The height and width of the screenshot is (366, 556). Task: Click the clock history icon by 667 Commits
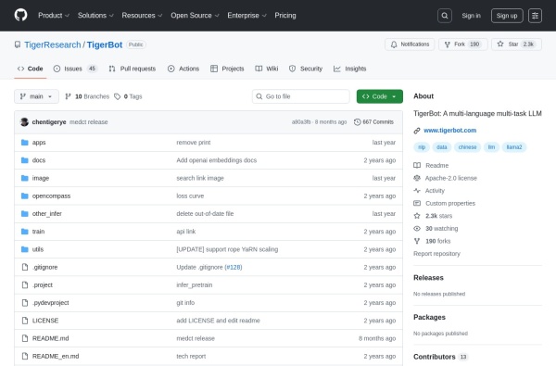[x=357, y=122]
